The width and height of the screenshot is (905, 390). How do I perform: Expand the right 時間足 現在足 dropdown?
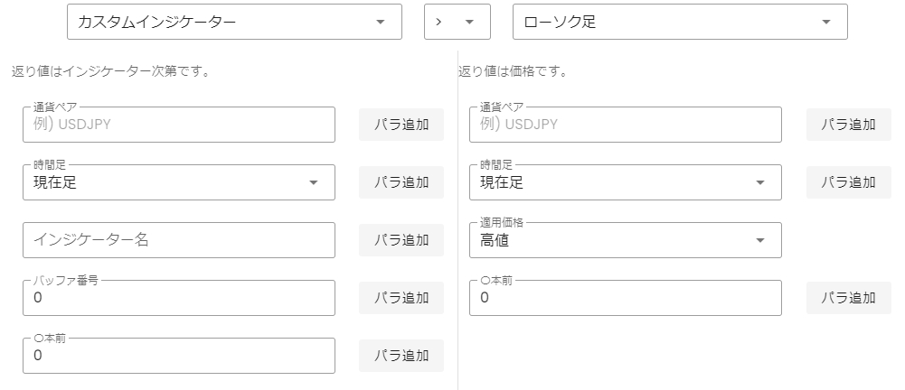coord(626,182)
